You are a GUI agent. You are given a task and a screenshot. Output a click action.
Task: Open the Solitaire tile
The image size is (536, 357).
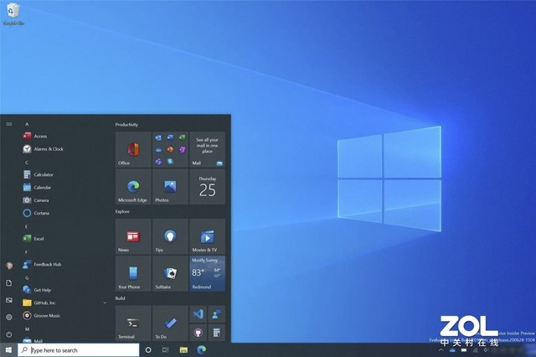pos(170,273)
